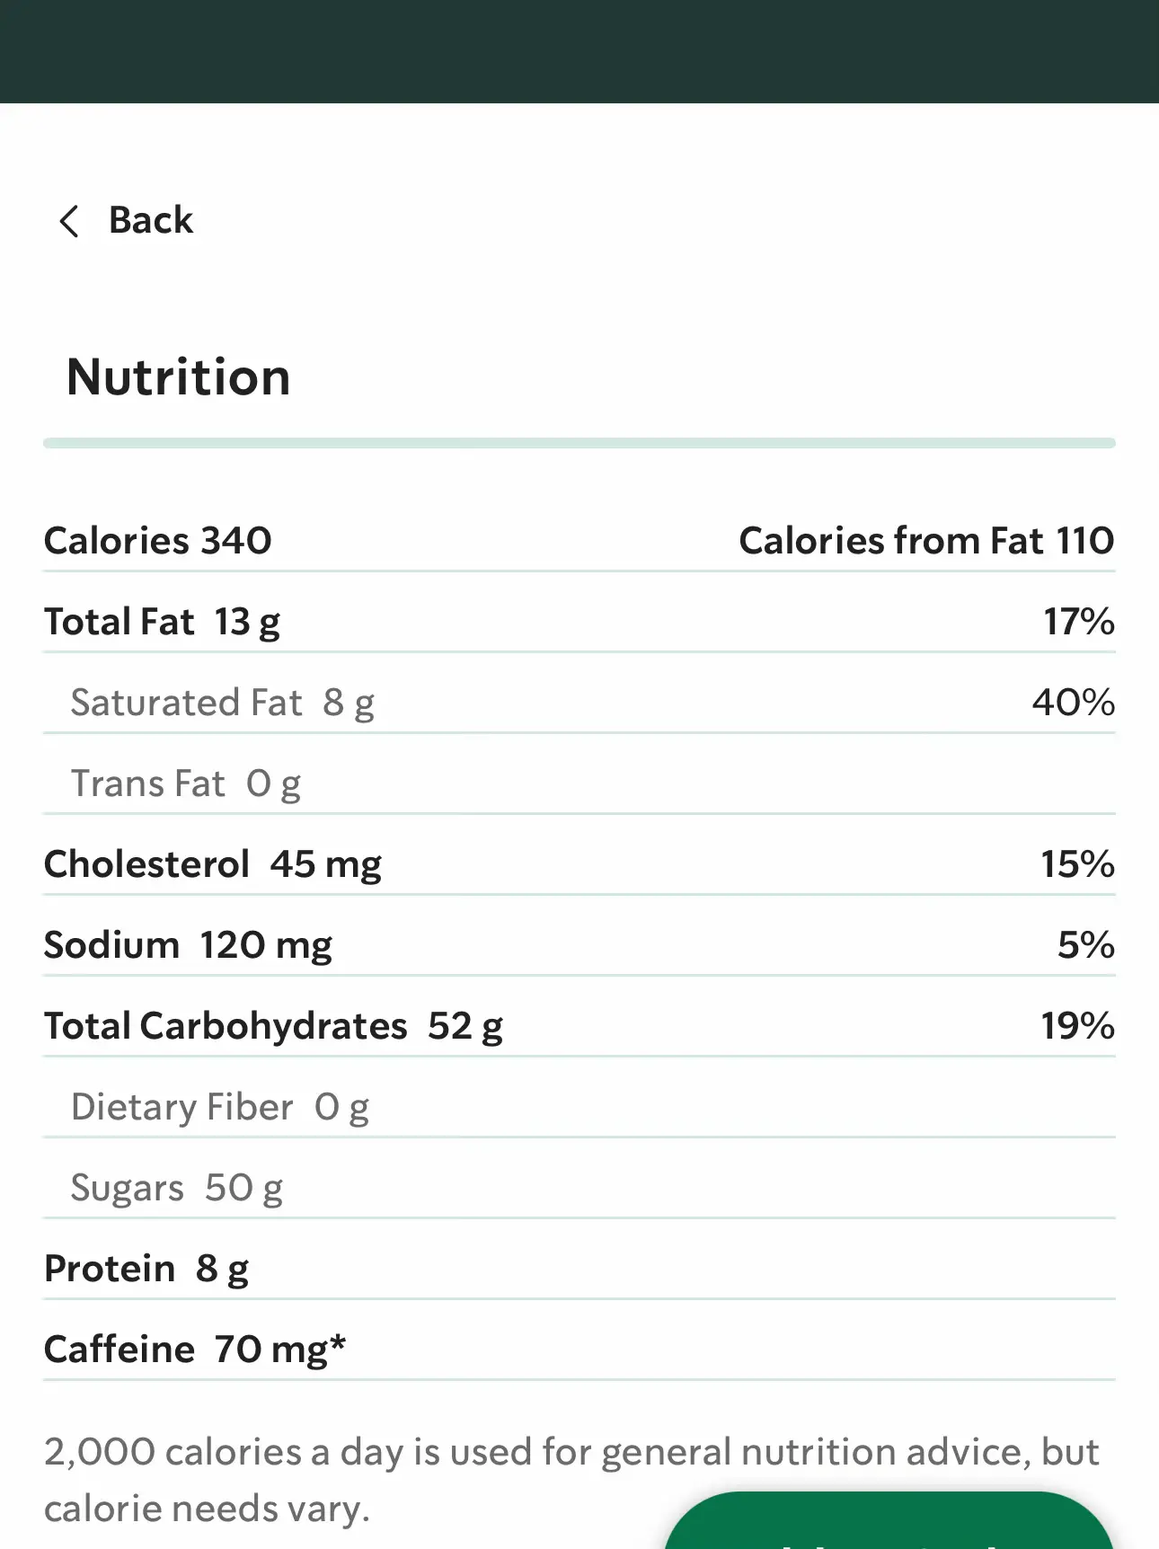
Task: Tap Calories from Fat 110 text
Action: [926, 541]
